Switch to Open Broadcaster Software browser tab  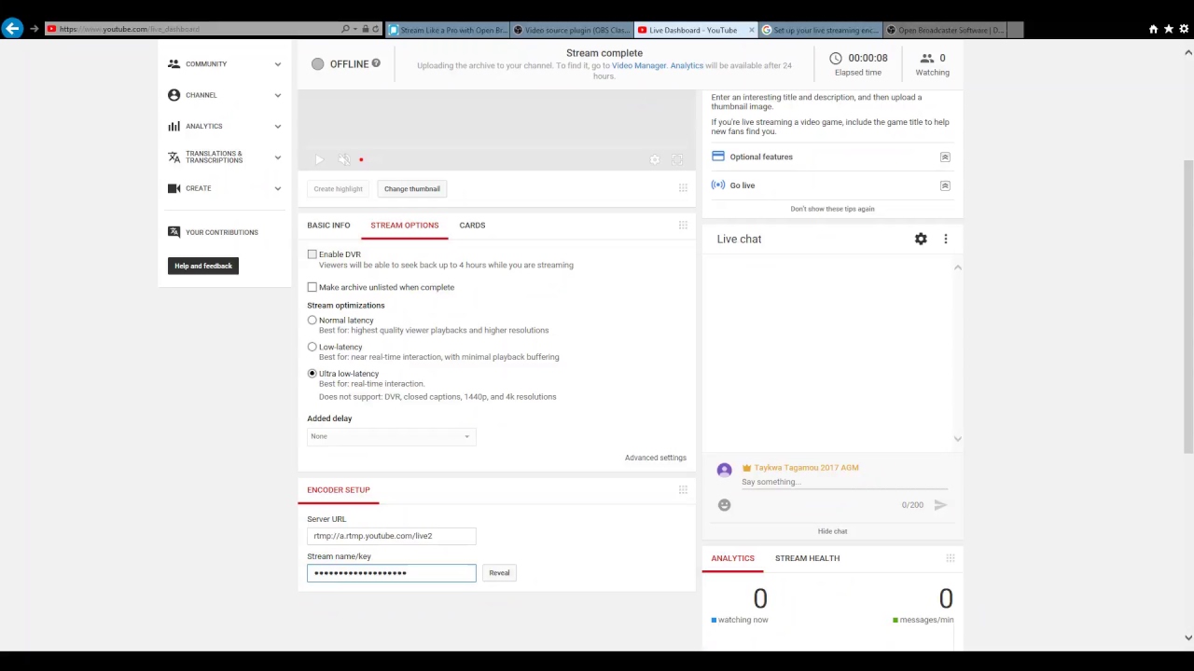[944, 30]
